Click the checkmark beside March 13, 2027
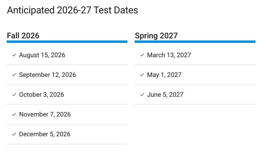Screen dimensions: 267x153 [142, 55]
